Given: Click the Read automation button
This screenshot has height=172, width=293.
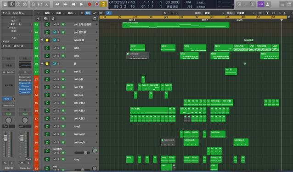Looking at the screenshot, I should (9, 114).
